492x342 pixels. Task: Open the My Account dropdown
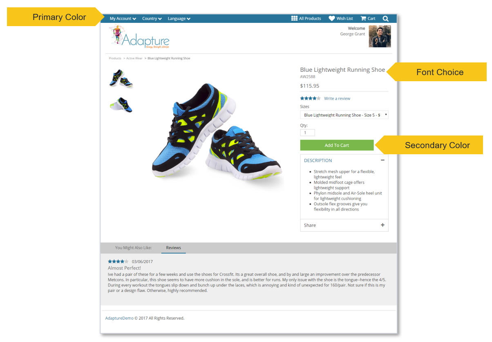(123, 18)
